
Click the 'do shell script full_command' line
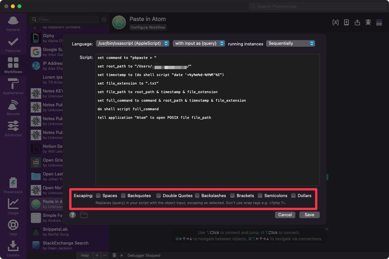point(128,109)
